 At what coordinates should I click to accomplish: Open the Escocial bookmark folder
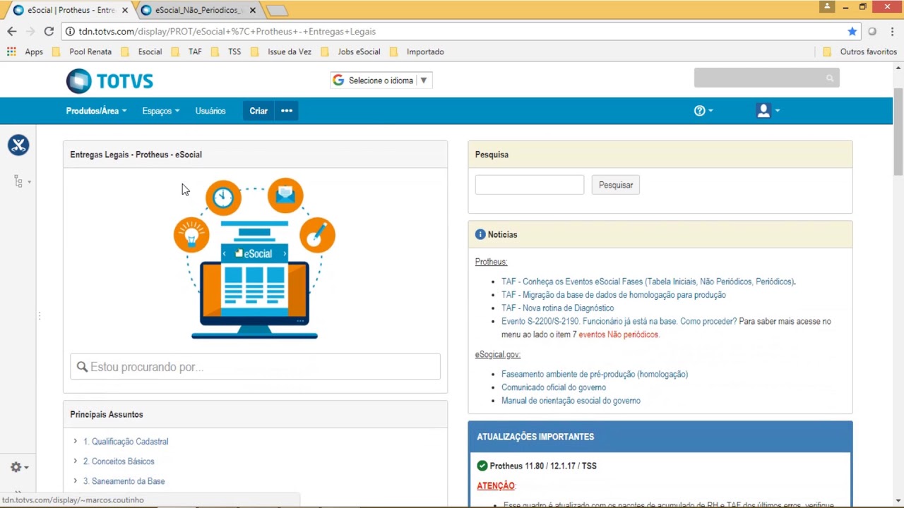pyautogui.click(x=141, y=52)
